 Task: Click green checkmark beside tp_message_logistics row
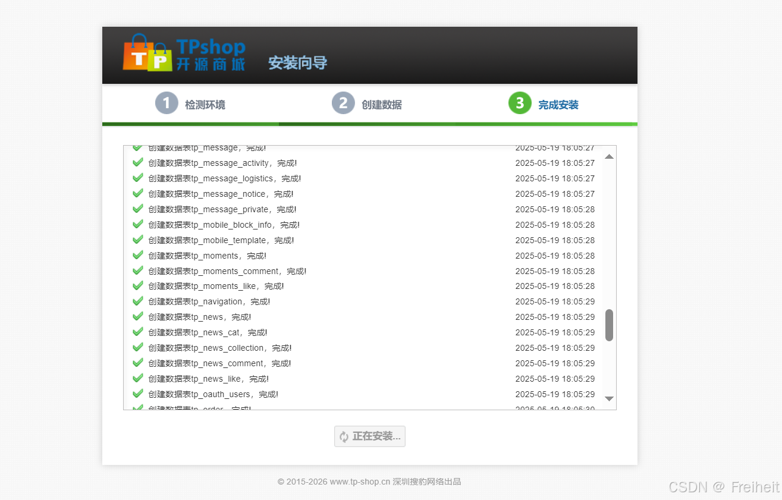[x=138, y=178]
